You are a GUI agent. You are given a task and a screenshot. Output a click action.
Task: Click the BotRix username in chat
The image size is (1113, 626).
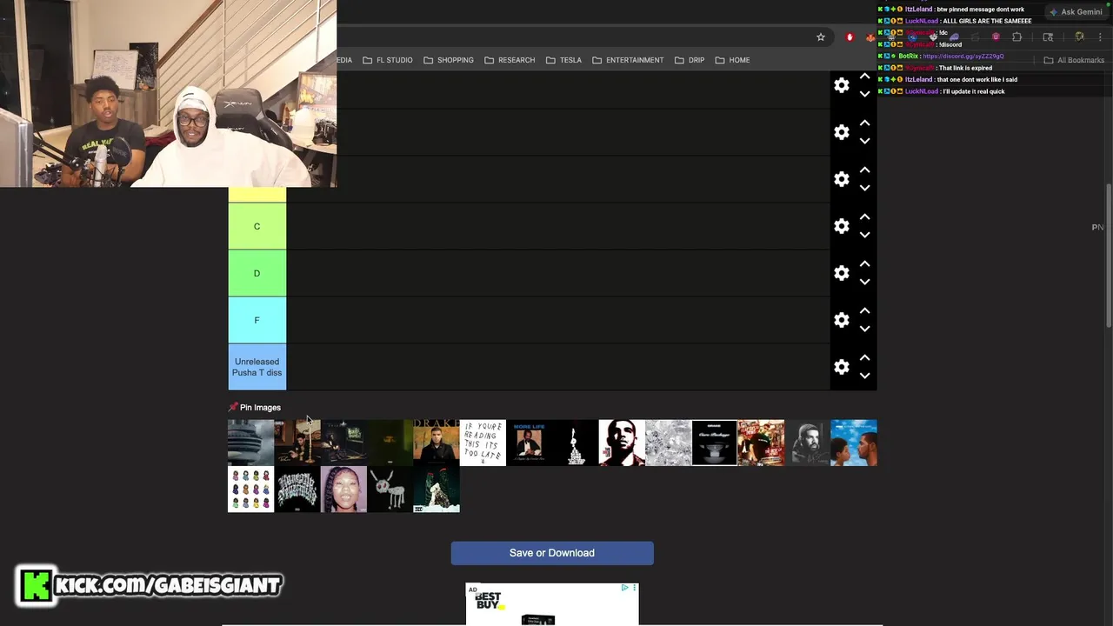[908, 57]
